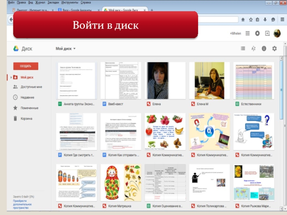Click Firefox home icon
Image resolution: width=287 pixels, height=215 pixels.
tap(243, 20)
